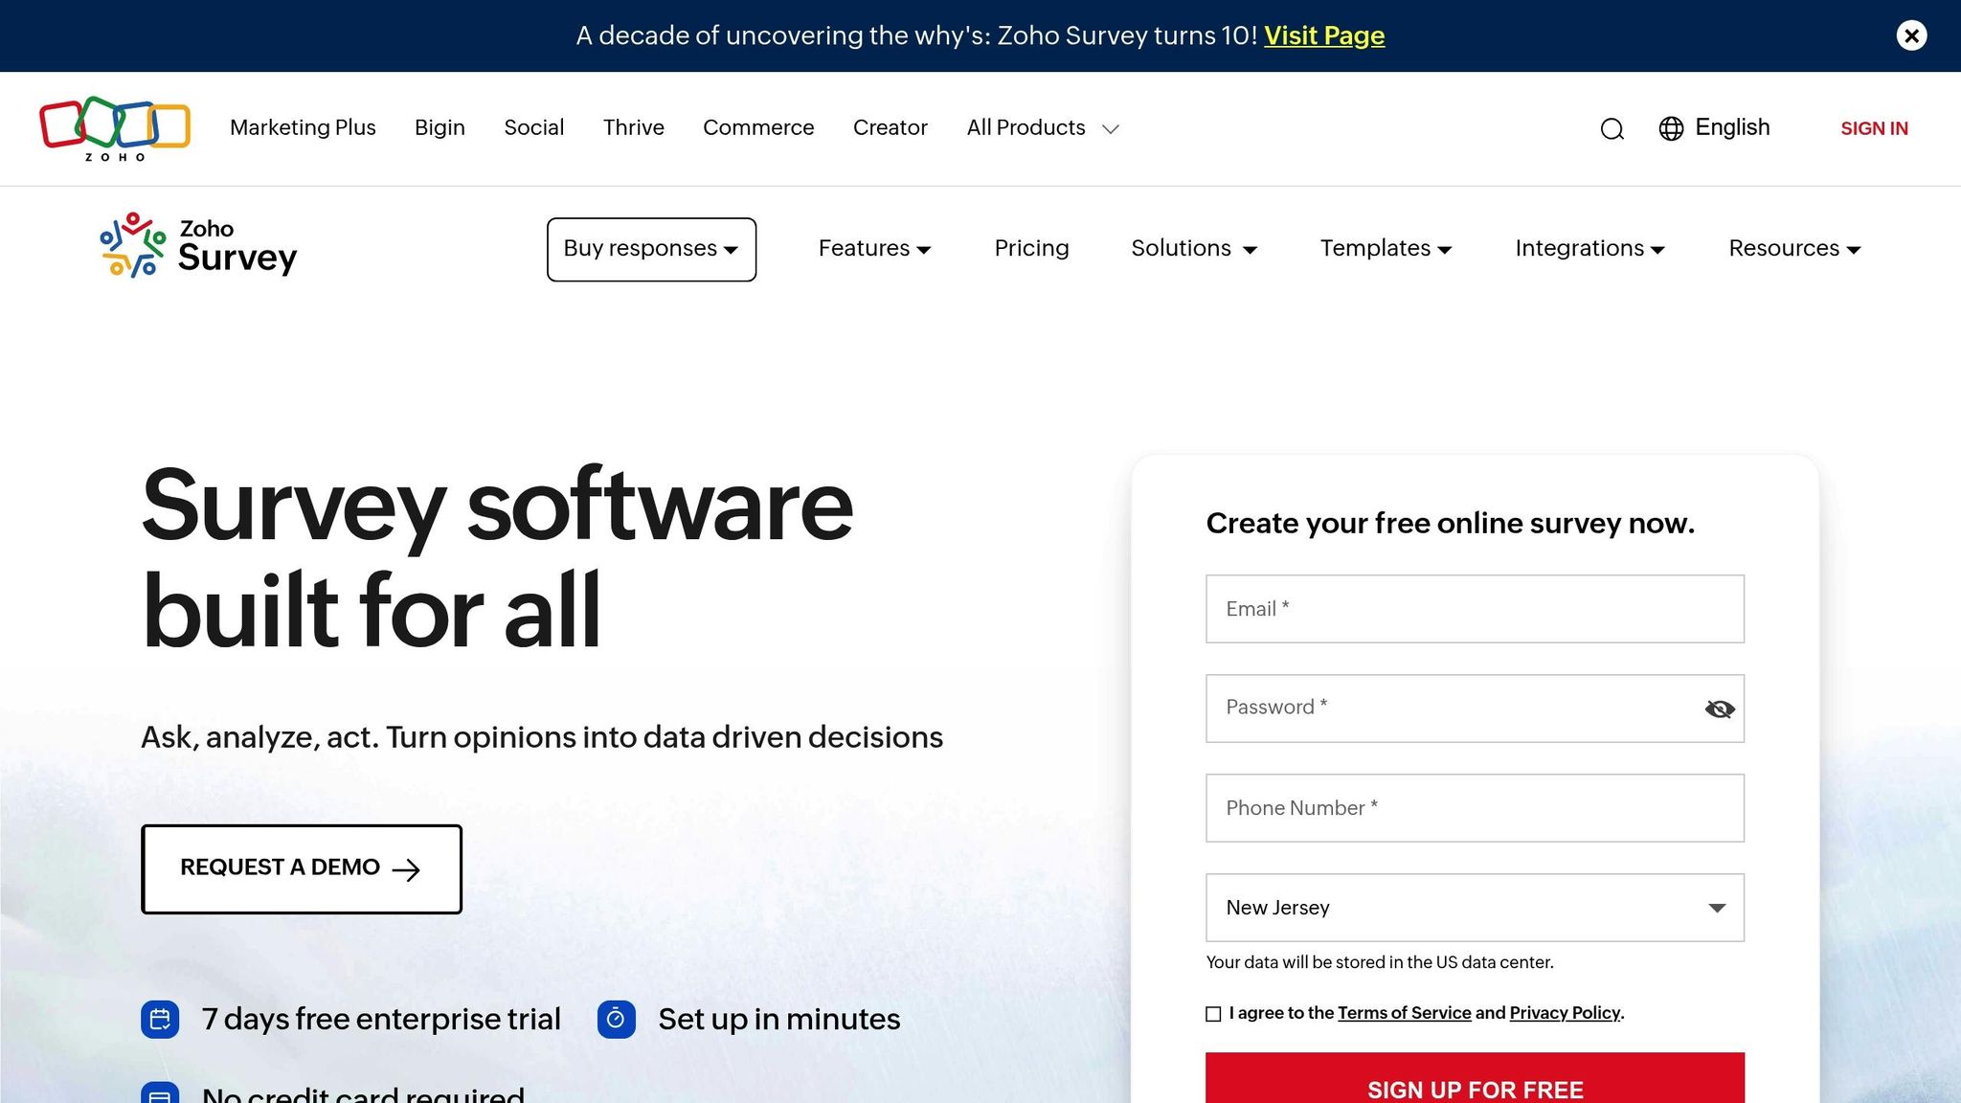Click the Set up in minutes text
This screenshot has height=1103, width=1961.
(x=779, y=1019)
